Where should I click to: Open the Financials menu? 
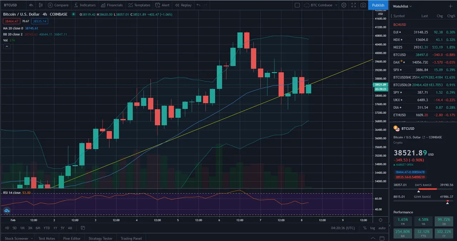point(111,5)
